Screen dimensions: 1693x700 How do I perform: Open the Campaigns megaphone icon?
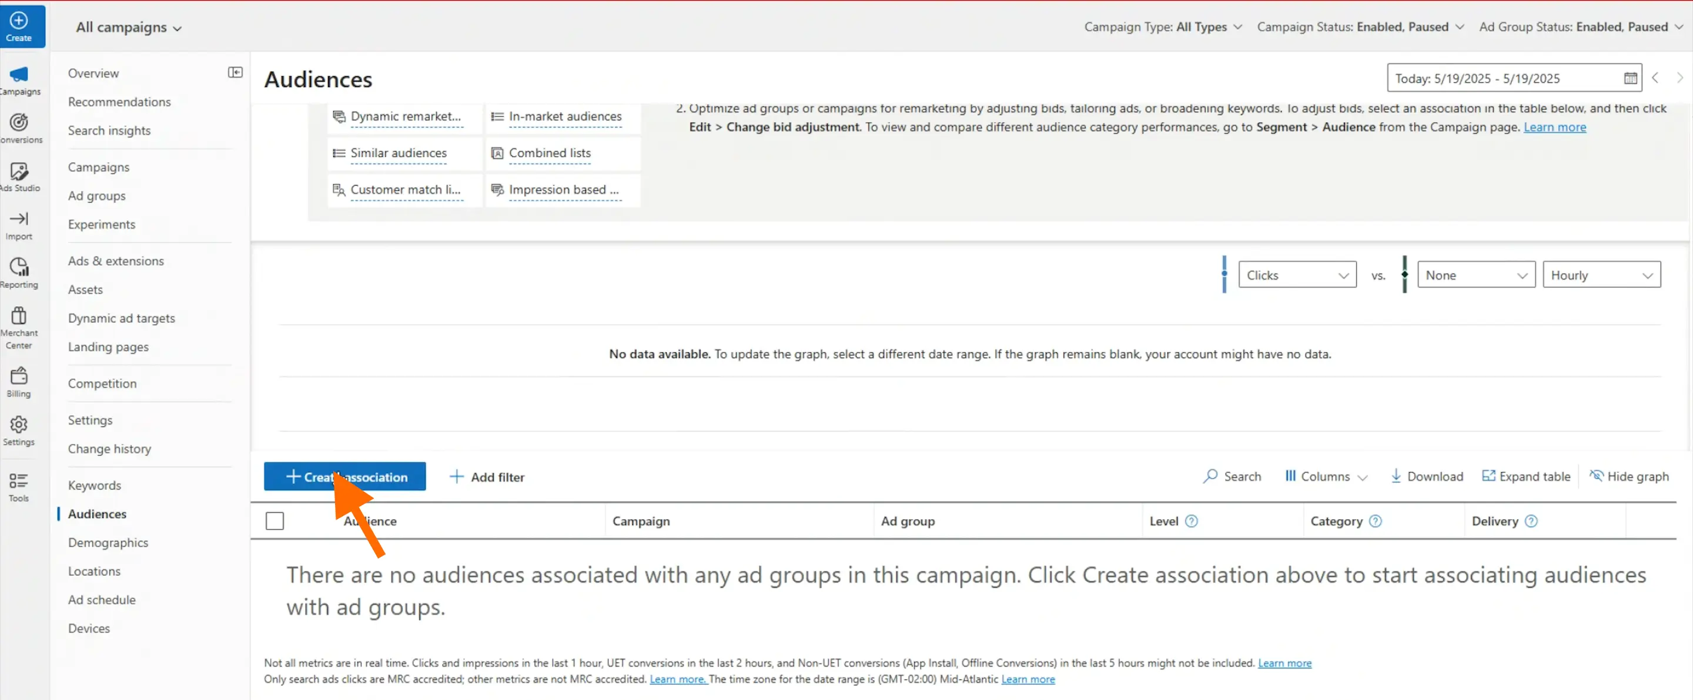point(19,74)
